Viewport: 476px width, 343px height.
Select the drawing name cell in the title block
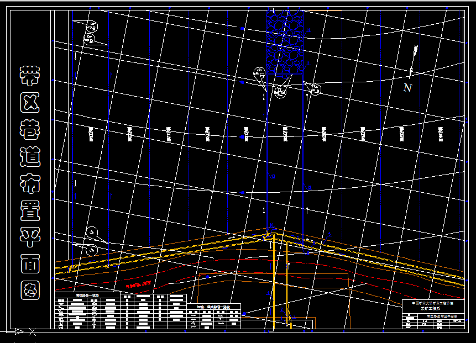[x=442, y=316]
